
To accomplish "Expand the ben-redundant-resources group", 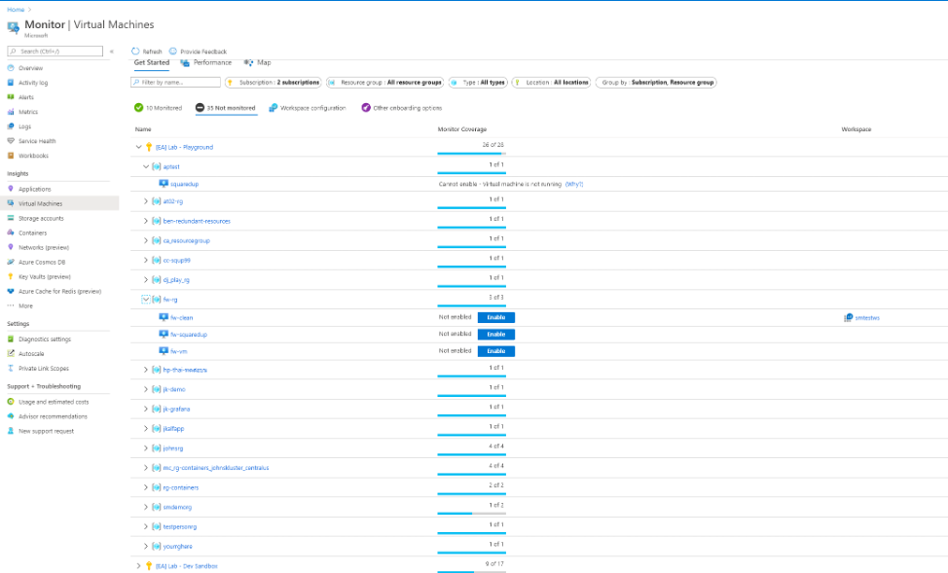I will [x=146, y=221].
